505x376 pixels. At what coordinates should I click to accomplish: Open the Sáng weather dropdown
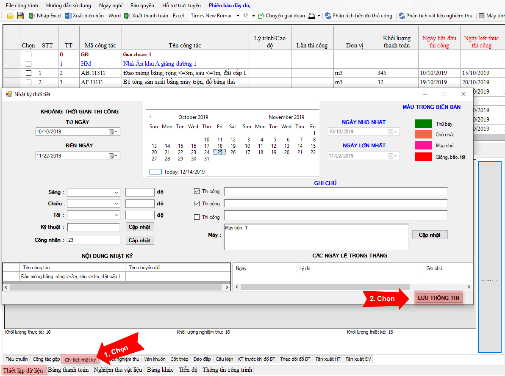pos(117,193)
